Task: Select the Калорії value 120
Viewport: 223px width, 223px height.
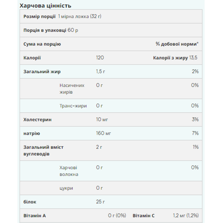Action: [100, 58]
